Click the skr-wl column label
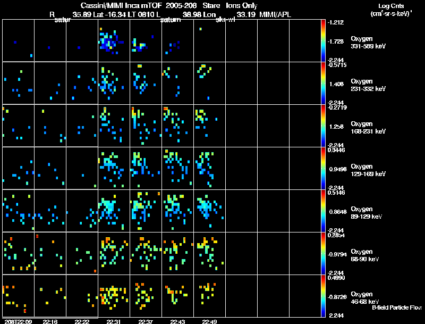Screen dimensions: 425x324 pos(225,20)
